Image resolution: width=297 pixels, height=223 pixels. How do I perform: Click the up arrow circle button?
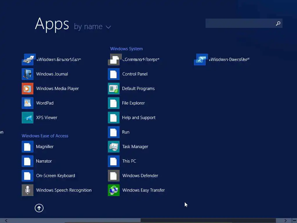(39, 208)
